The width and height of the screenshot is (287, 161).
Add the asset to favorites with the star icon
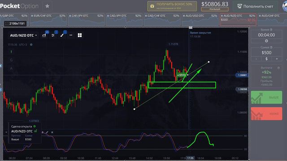point(47,6)
